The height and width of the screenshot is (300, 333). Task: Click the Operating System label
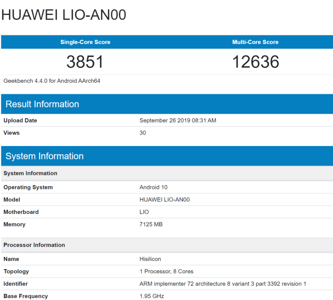pos(28,187)
